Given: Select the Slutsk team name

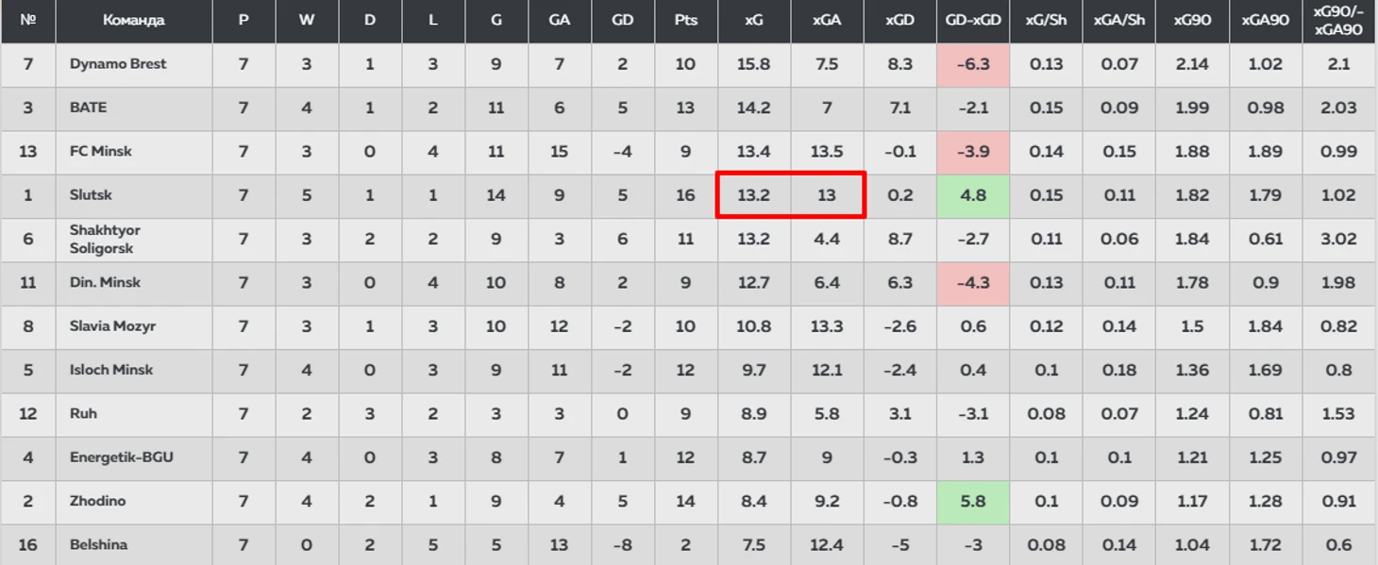Looking at the screenshot, I should point(91,195).
